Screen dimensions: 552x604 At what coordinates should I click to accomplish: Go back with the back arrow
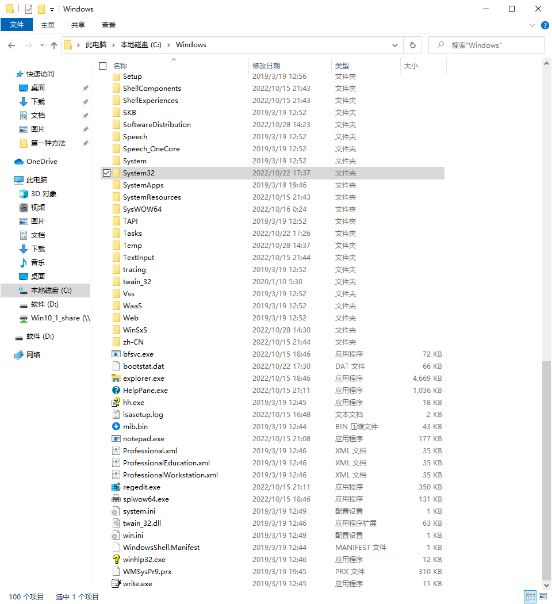(x=11, y=45)
